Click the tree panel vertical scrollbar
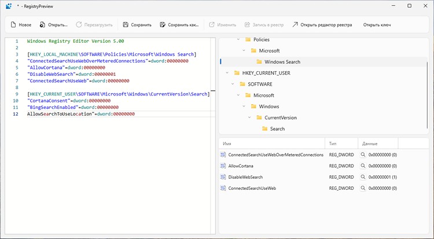The width and height of the screenshot is (434, 239). (428, 94)
